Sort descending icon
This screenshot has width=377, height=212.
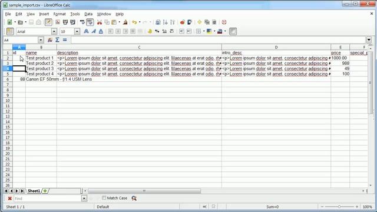pyautogui.click(x=173, y=22)
